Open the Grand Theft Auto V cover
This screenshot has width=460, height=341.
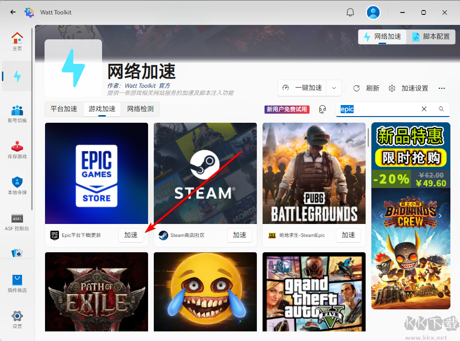[x=314, y=292]
